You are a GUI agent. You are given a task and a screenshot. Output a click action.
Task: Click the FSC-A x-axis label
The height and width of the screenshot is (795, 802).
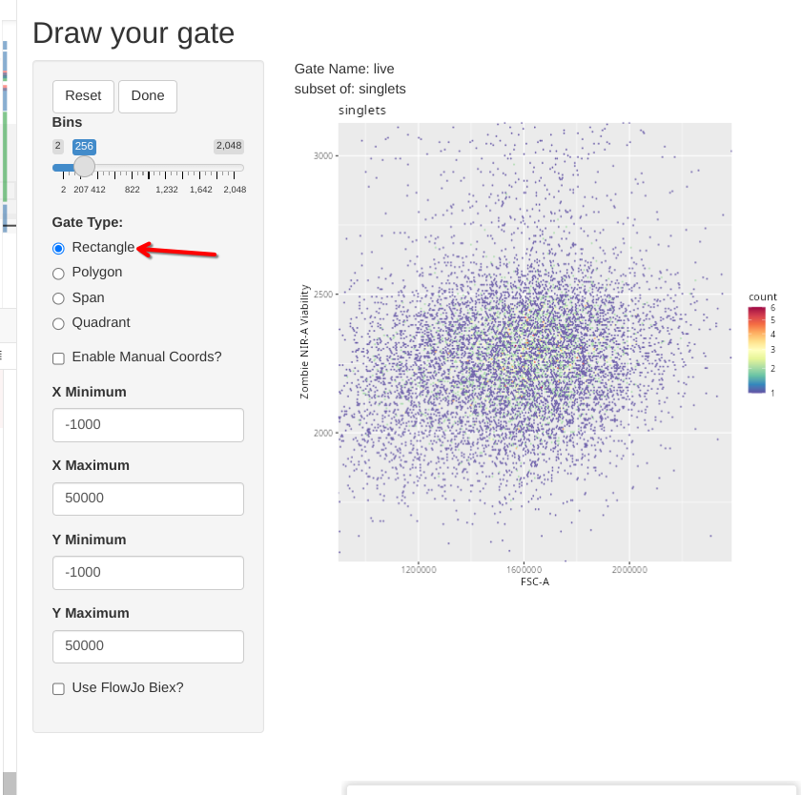(x=534, y=581)
